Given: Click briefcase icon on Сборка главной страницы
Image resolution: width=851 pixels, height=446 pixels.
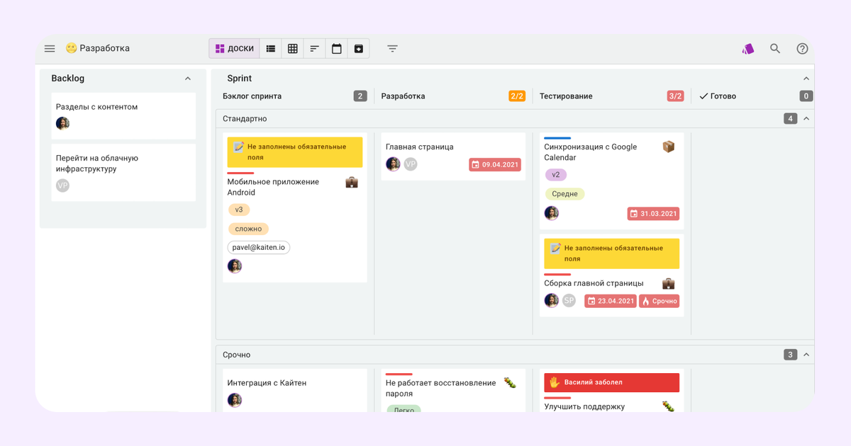Looking at the screenshot, I should point(669,283).
